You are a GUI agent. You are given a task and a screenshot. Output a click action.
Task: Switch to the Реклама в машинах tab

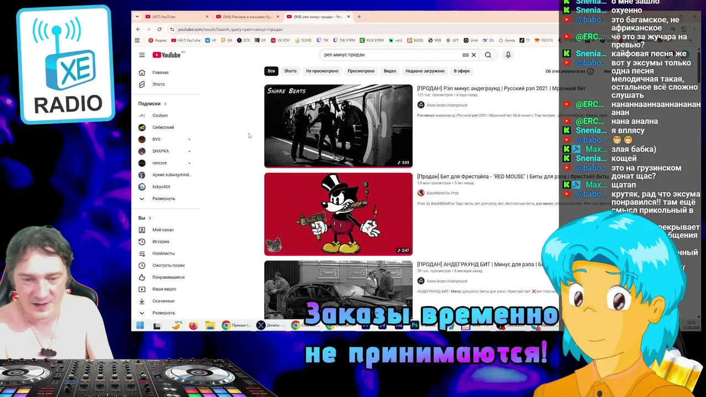click(x=247, y=17)
